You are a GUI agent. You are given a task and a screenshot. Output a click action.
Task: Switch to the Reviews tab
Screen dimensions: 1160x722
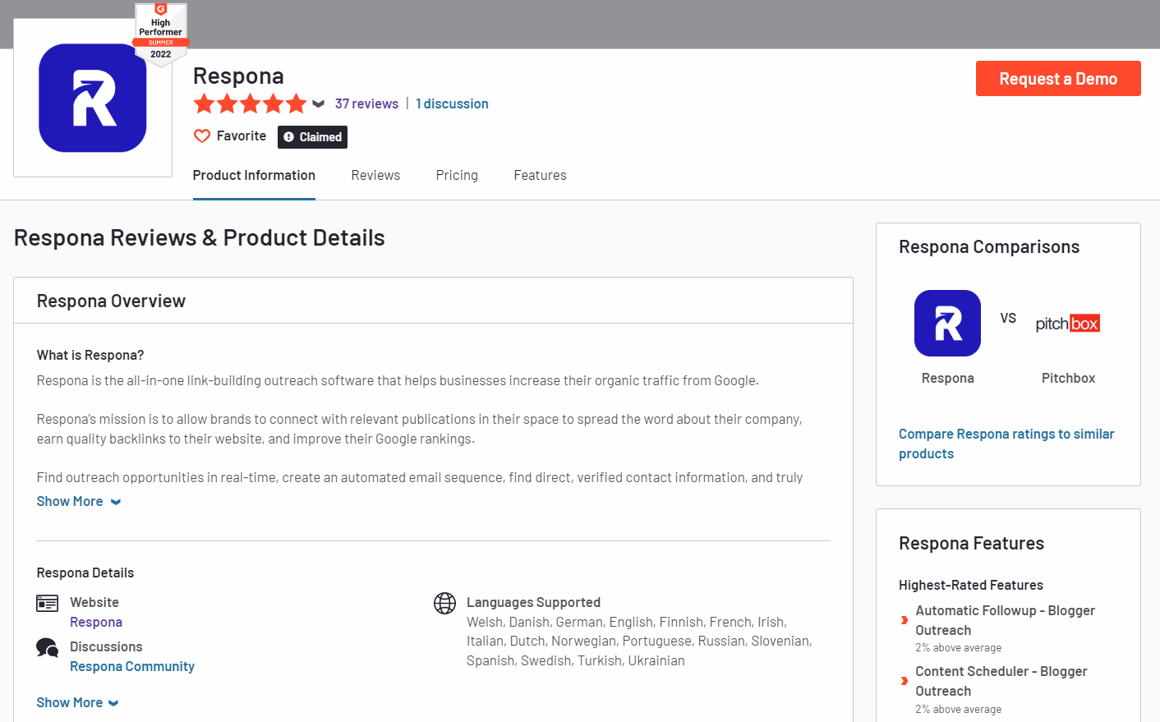point(375,176)
